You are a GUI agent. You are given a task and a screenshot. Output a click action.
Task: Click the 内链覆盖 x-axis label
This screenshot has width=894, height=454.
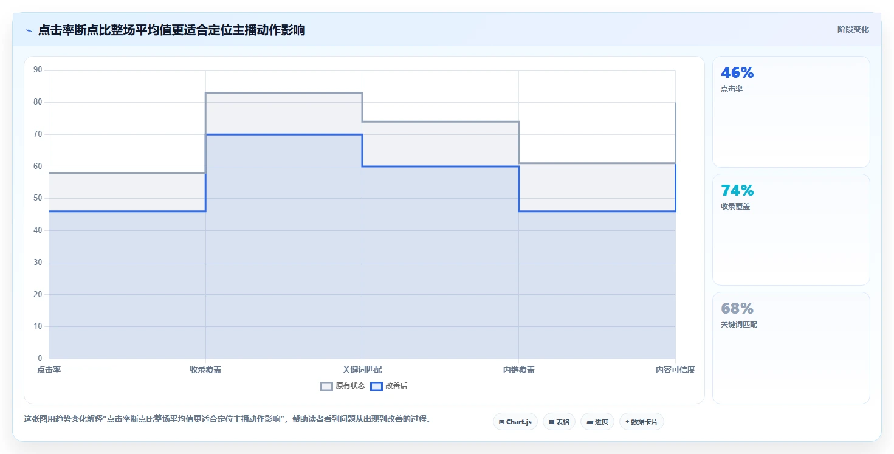pos(519,370)
